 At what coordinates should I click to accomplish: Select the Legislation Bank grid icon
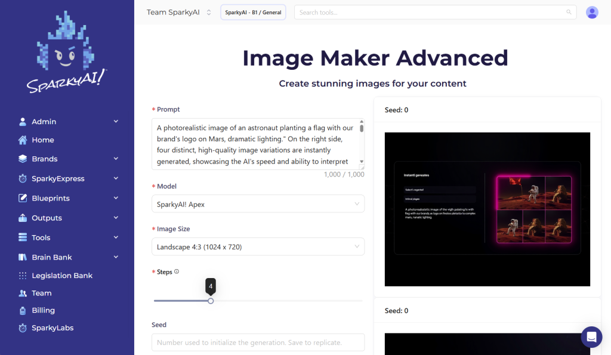(22, 275)
